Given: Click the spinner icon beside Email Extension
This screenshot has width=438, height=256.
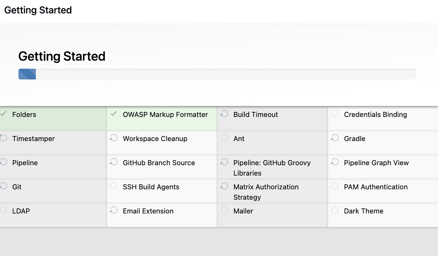Looking at the screenshot, I should [114, 210].
